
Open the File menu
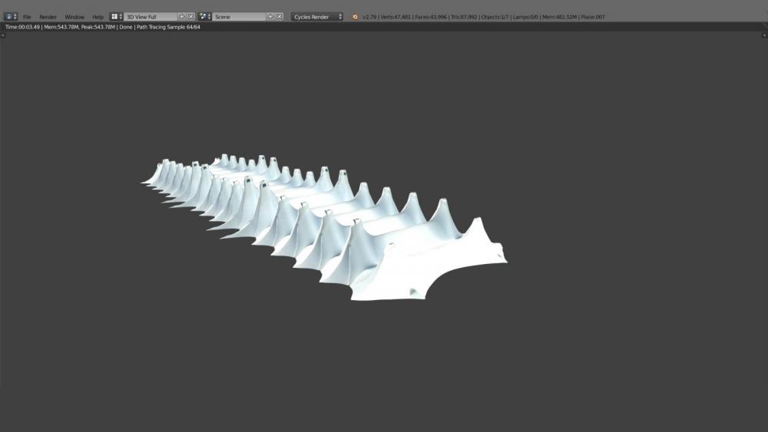27,16
